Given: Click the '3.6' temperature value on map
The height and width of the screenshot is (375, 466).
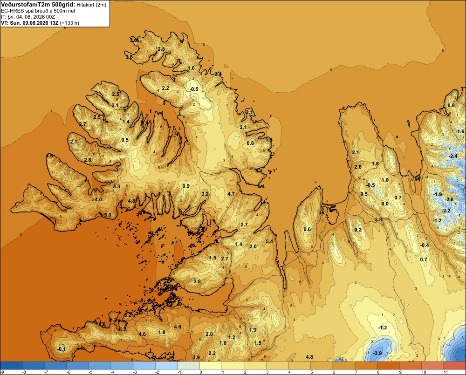Looking at the screenshot, I should tap(133, 40).
